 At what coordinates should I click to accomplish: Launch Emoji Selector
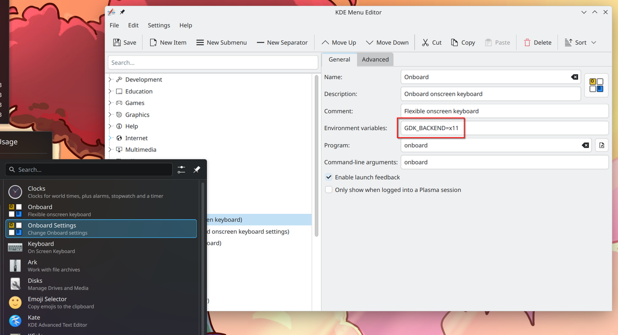tap(101, 302)
